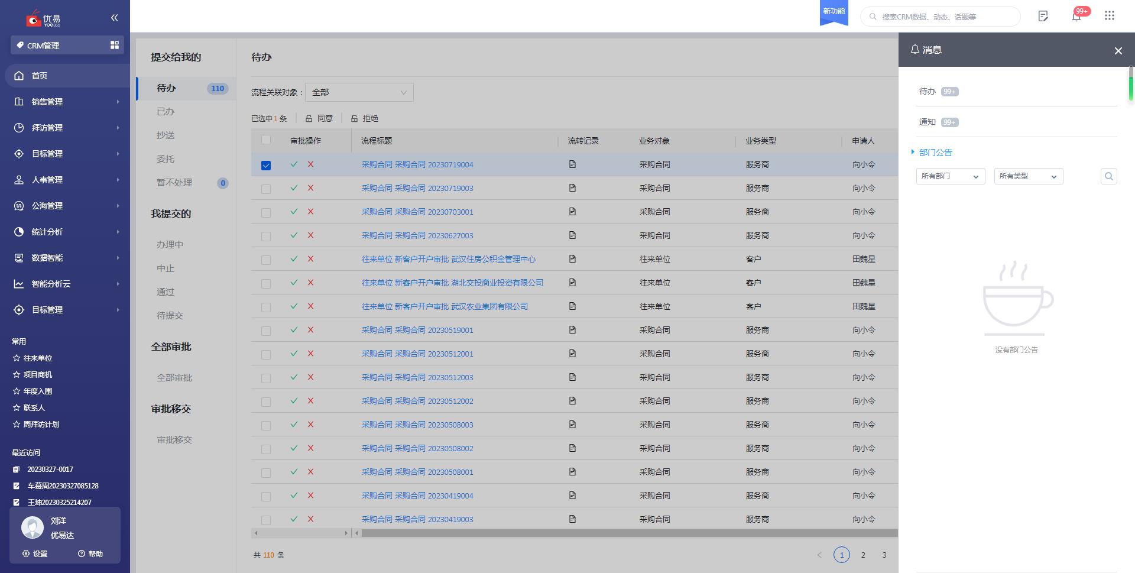The height and width of the screenshot is (573, 1135).
Task: Click the notes icon beside search box
Action: [1043, 17]
